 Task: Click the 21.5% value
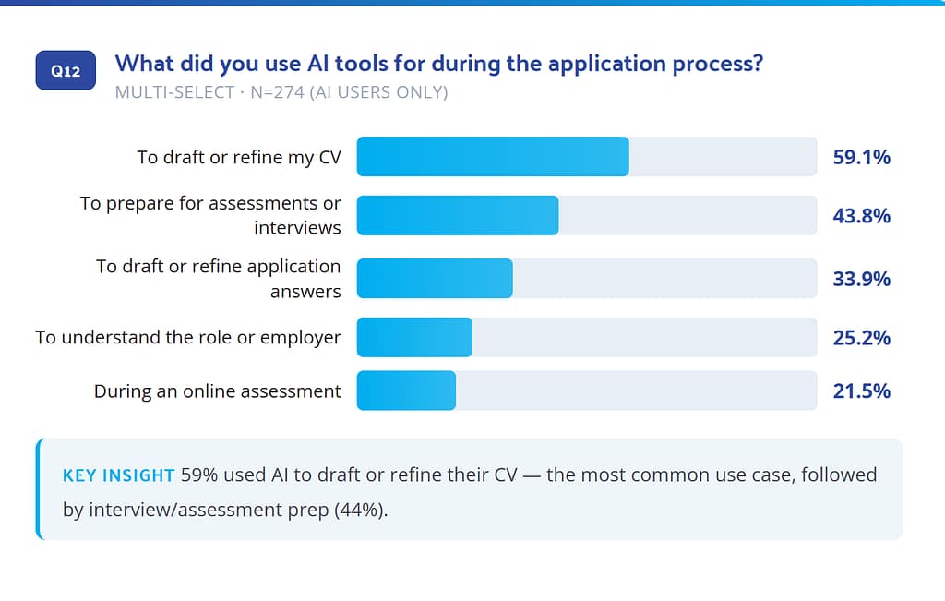[861, 391]
